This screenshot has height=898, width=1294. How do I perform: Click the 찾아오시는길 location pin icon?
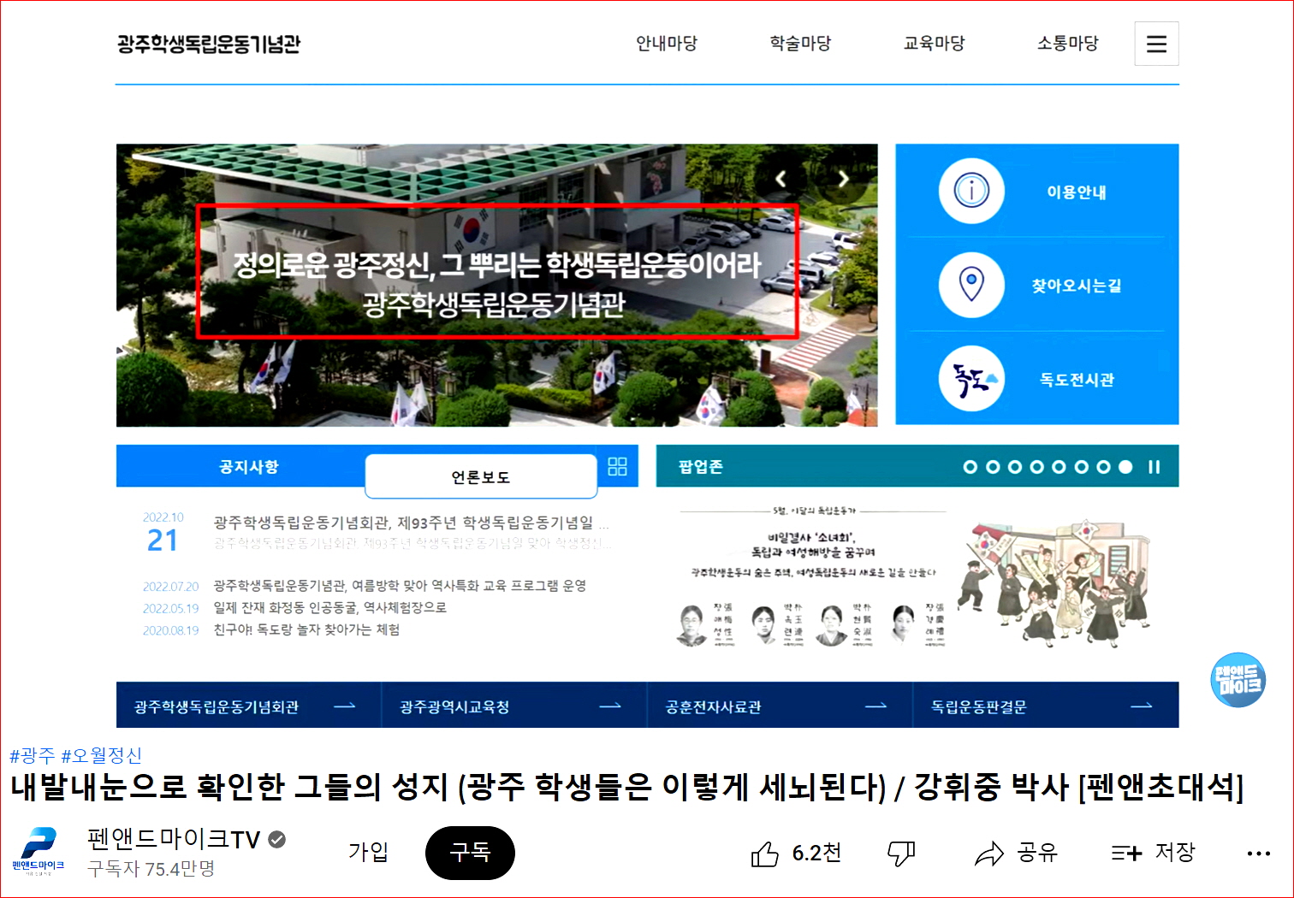(971, 285)
